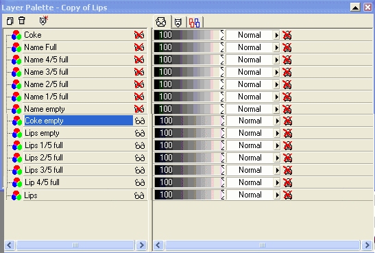Image resolution: width=375 pixels, height=253 pixels.
Task: Adjust opacity slider of Coke layer
Action: click(x=189, y=35)
